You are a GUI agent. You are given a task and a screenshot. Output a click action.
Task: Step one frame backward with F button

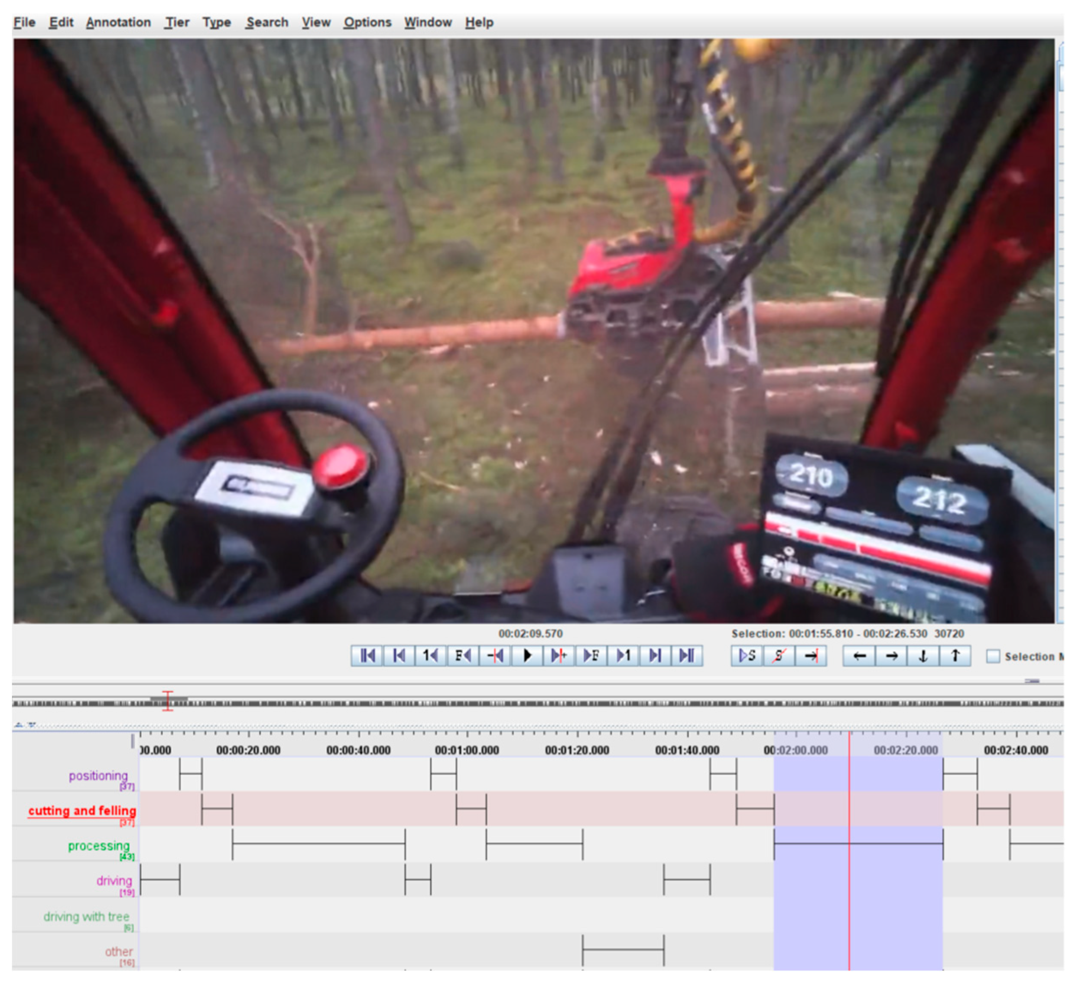point(463,656)
